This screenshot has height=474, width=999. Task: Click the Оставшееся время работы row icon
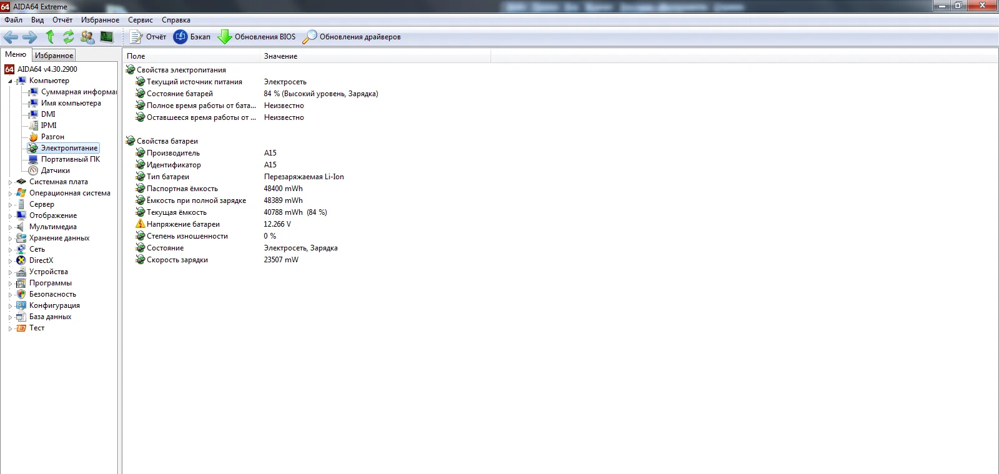tap(140, 117)
